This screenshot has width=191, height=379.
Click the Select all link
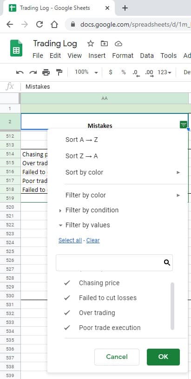tap(70, 240)
